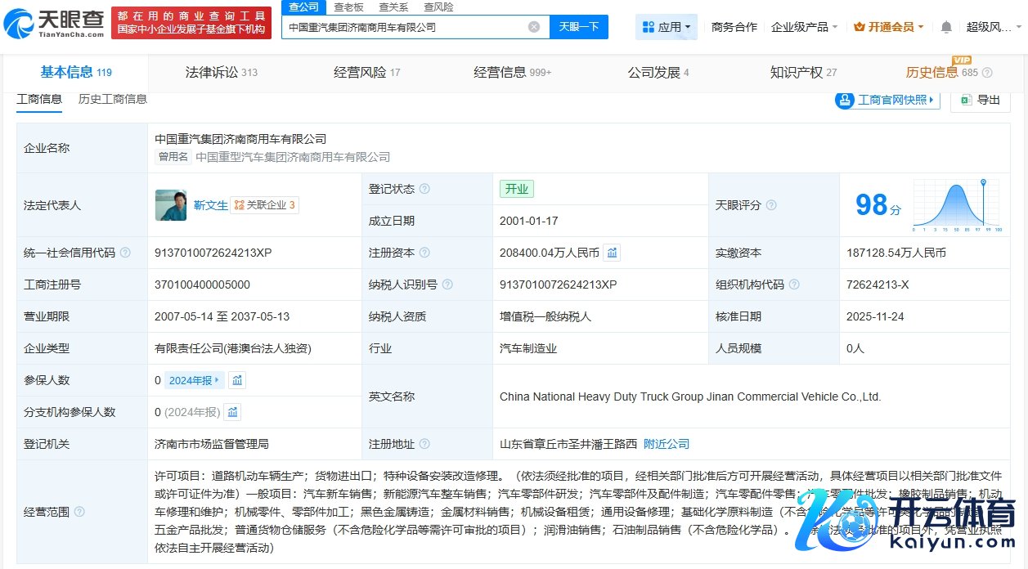Open legal representative 靳文生 link

coord(210,205)
